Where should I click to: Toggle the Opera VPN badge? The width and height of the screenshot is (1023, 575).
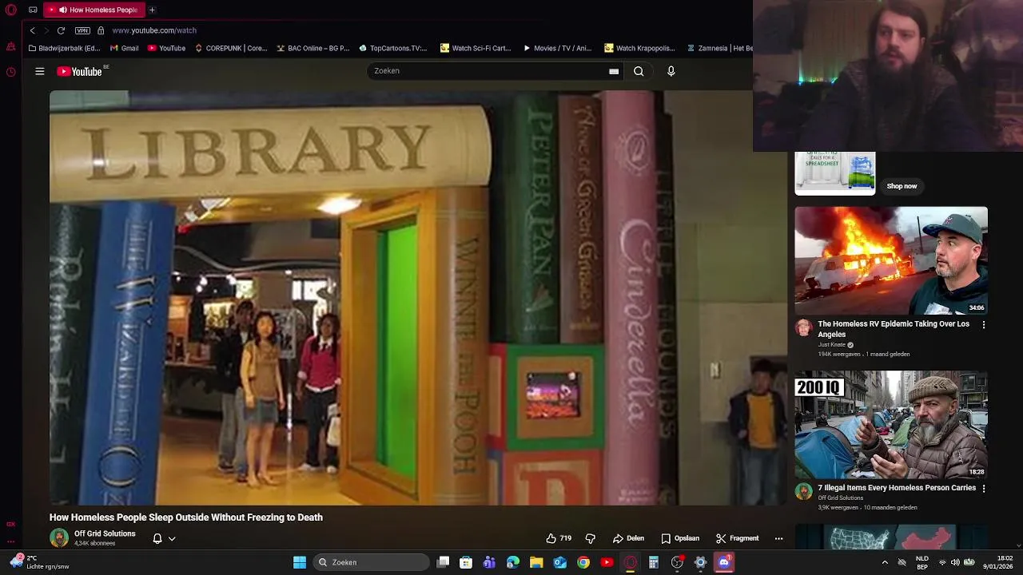(82, 30)
